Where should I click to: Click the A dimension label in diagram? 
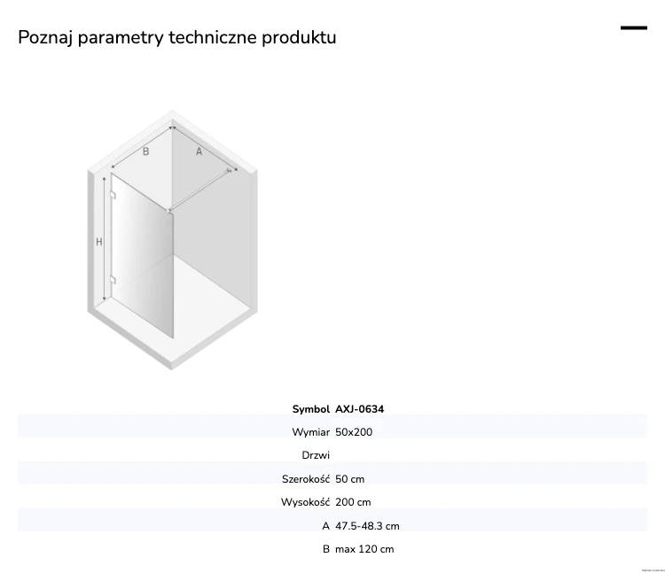199,151
